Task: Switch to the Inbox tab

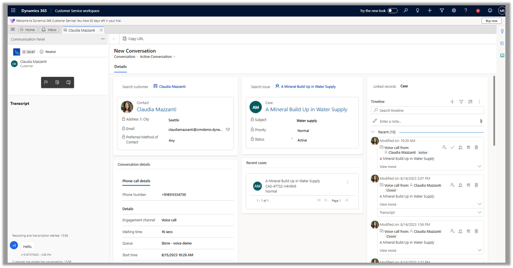Action: [49, 30]
